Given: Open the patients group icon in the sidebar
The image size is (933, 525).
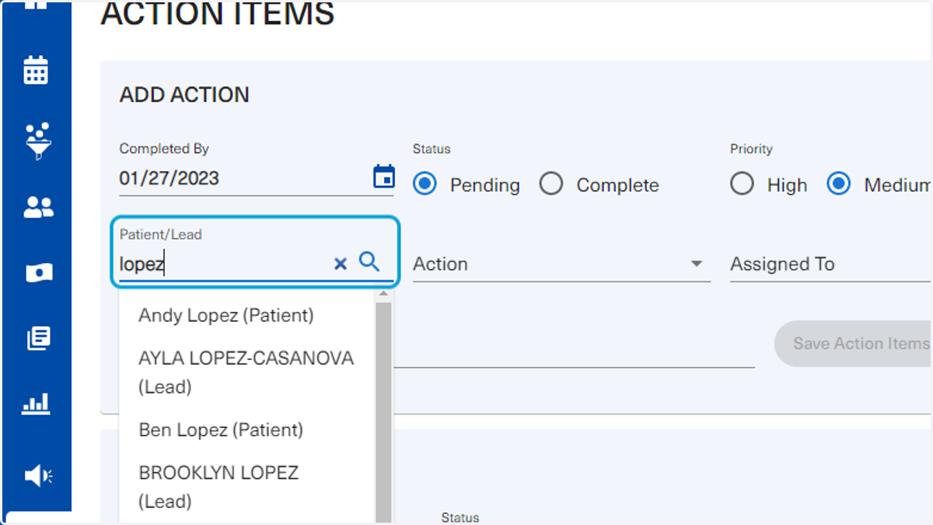Looking at the screenshot, I should pyautogui.click(x=38, y=207).
